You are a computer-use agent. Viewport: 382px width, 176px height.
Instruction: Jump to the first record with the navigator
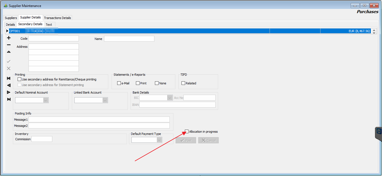tap(9, 79)
